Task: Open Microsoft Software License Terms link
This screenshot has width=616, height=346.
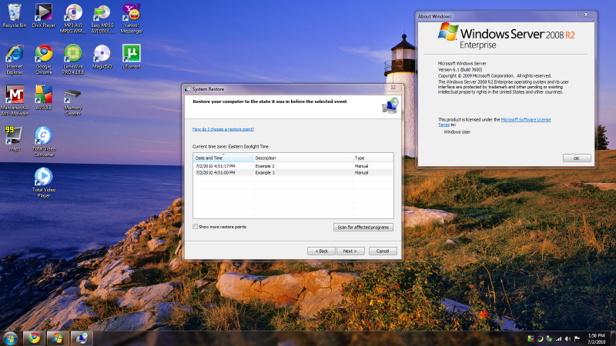Action: (494, 122)
